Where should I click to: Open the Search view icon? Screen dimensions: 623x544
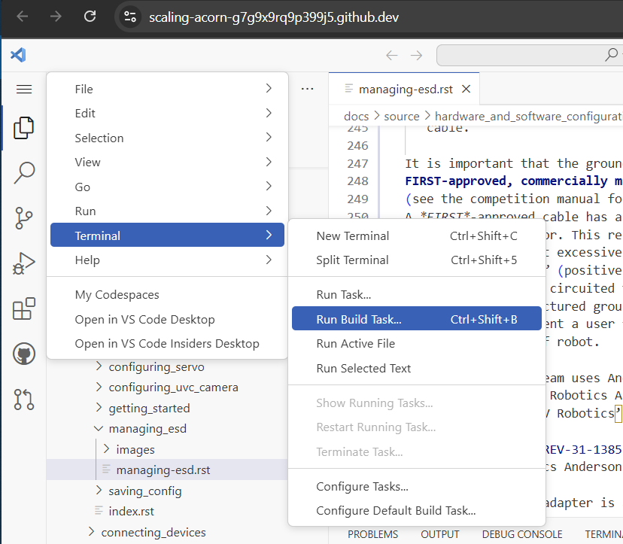[x=23, y=172]
